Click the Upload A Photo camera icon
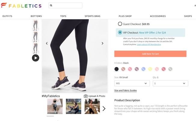The image size is (196, 121). coord(86,96)
